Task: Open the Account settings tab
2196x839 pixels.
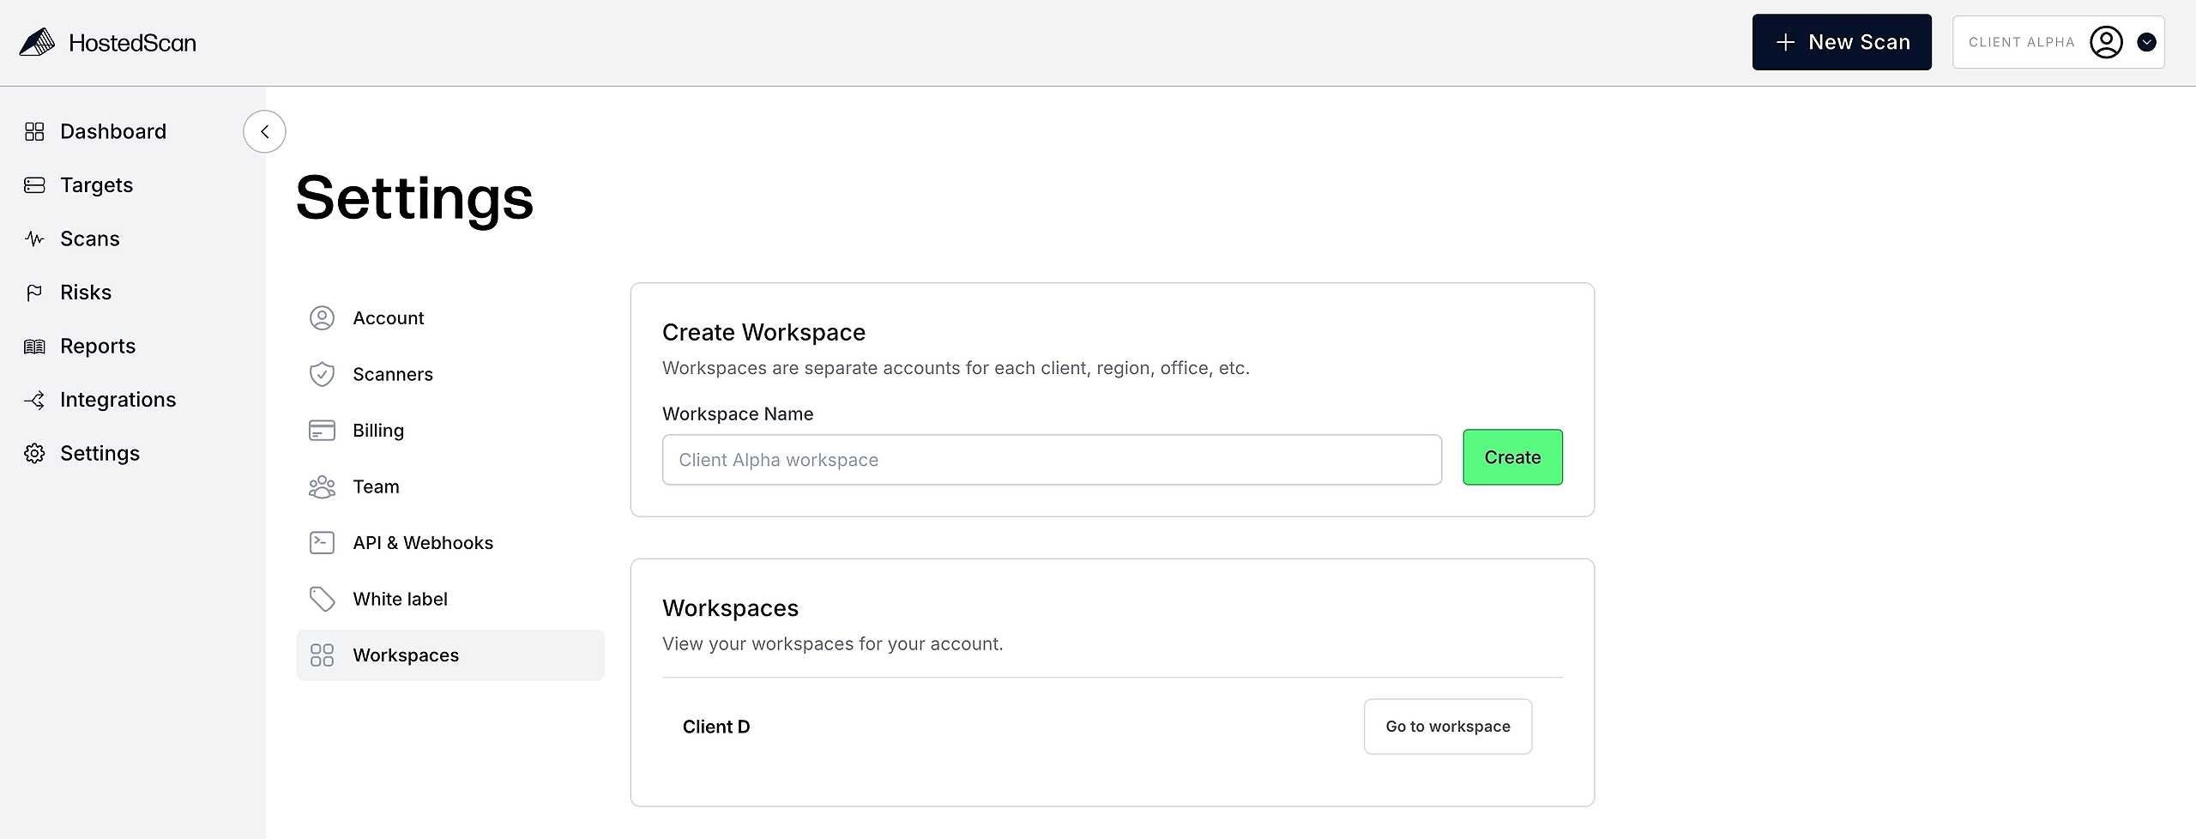Action: [388, 318]
